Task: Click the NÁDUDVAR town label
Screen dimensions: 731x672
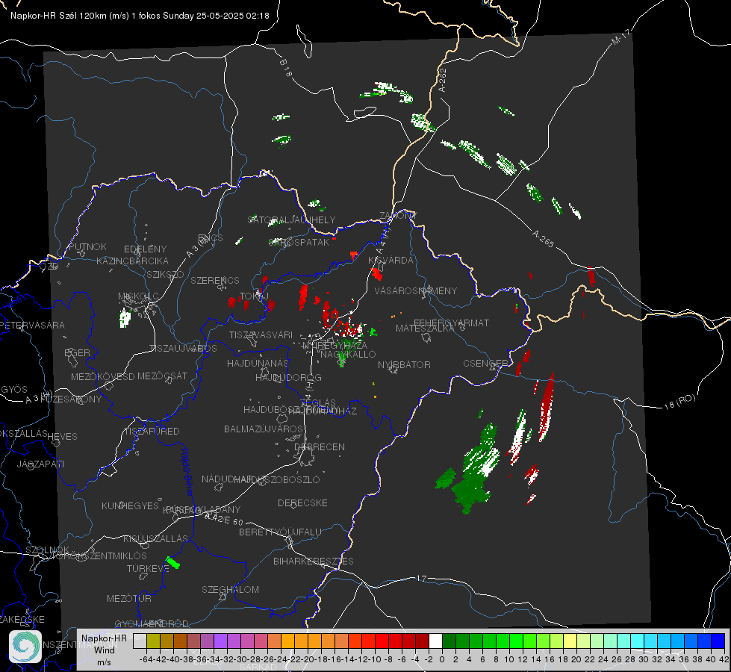Action: click(x=227, y=479)
